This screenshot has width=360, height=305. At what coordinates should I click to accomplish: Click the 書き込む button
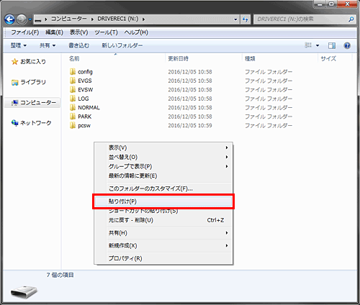pyautogui.click(x=78, y=45)
